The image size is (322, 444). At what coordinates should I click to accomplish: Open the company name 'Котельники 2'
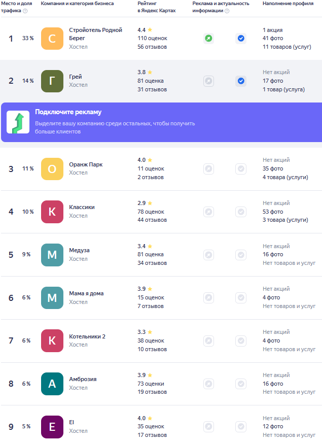click(87, 336)
